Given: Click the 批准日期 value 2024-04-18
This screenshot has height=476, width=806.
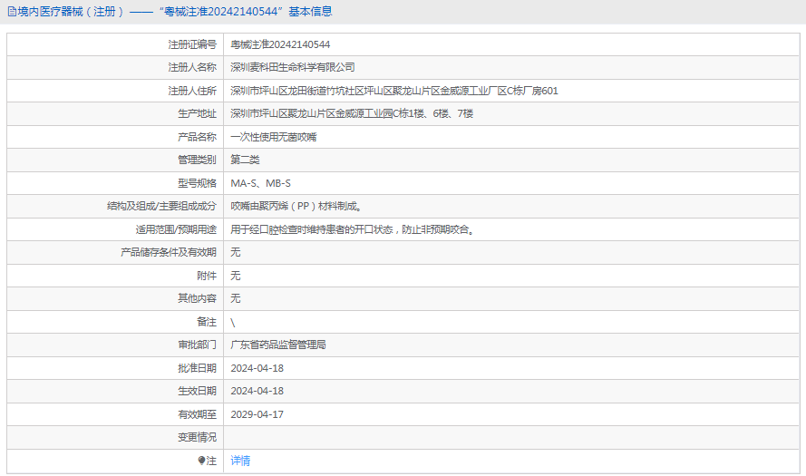Looking at the screenshot, I should pos(257,368).
